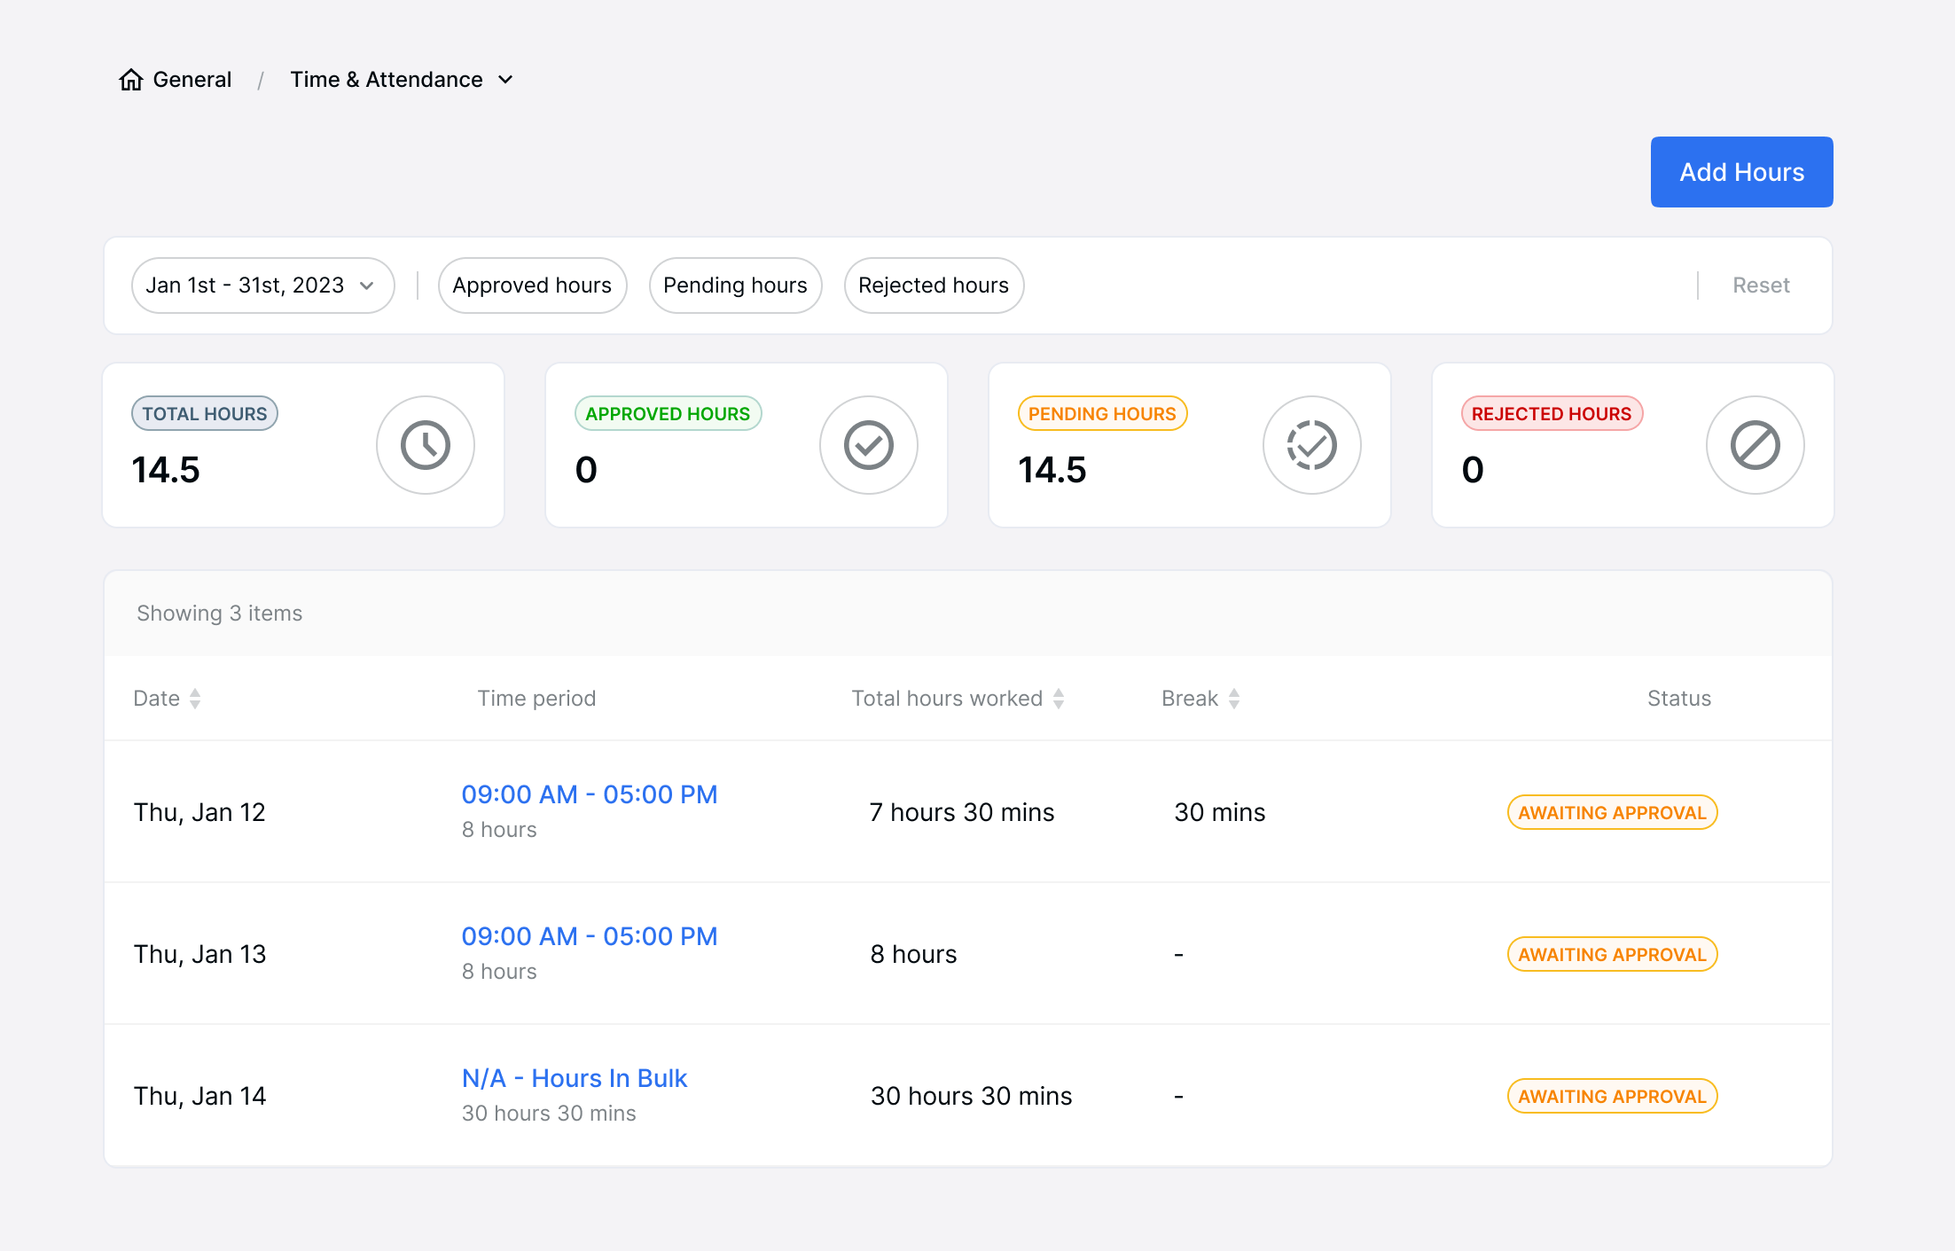Open the Jan 1st - 31st date range dropdown
This screenshot has width=1955, height=1251.
click(262, 285)
